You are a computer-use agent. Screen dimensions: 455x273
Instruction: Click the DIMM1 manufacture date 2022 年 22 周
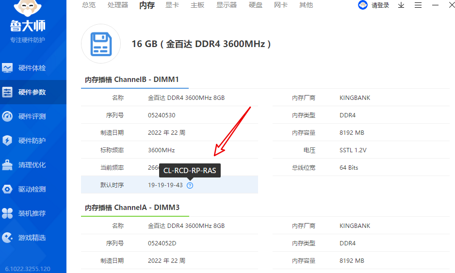point(166,132)
